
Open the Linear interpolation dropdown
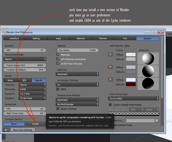click(x=151, y=109)
